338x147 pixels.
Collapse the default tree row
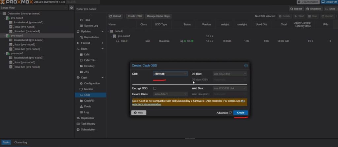(x=108, y=31)
